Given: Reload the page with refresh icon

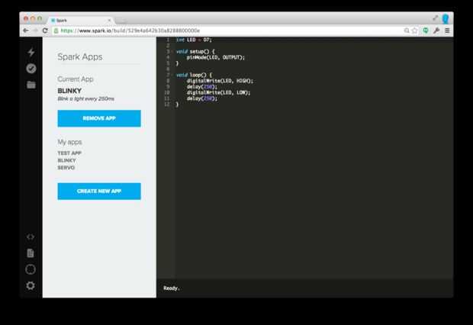Looking at the screenshot, I should (45, 31).
